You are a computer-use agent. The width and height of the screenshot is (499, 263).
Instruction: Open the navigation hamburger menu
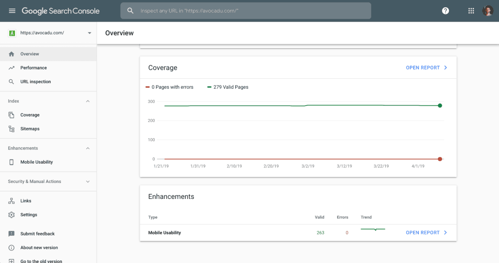point(12,10)
